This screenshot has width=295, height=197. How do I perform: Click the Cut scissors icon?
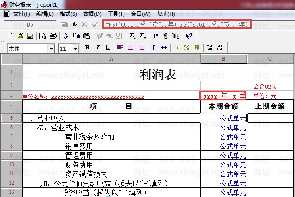click(66, 36)
